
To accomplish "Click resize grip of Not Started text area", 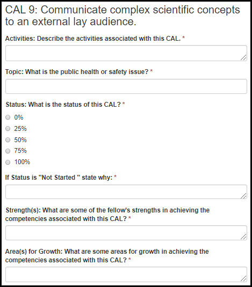I will tap(243, 196).
